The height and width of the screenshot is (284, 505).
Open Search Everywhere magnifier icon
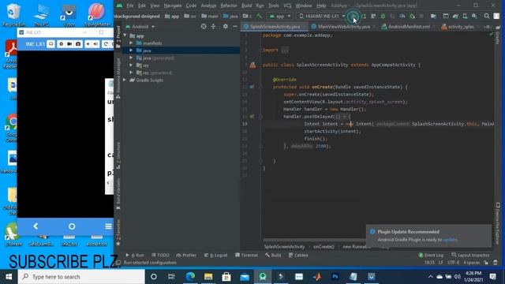pyautogui.click(x=487, y=16)
